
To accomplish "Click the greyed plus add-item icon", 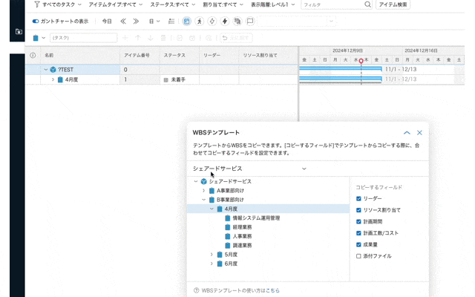I will (x=125, y=38).
